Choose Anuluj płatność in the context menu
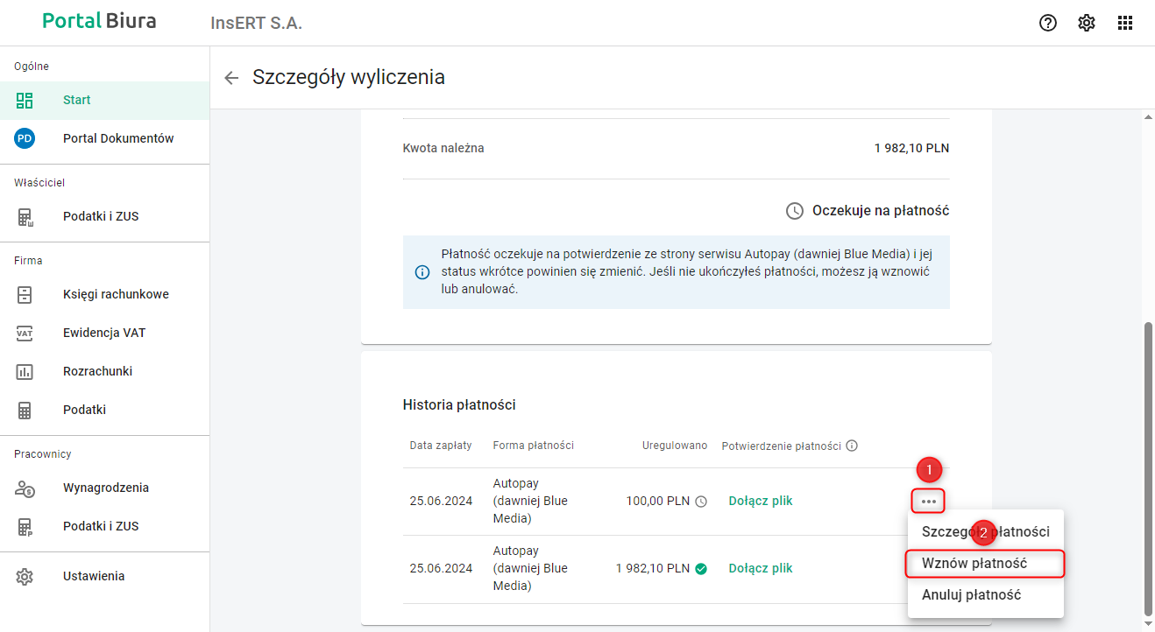The width and height of the screenshot is (1155, 632). (971, 594)
